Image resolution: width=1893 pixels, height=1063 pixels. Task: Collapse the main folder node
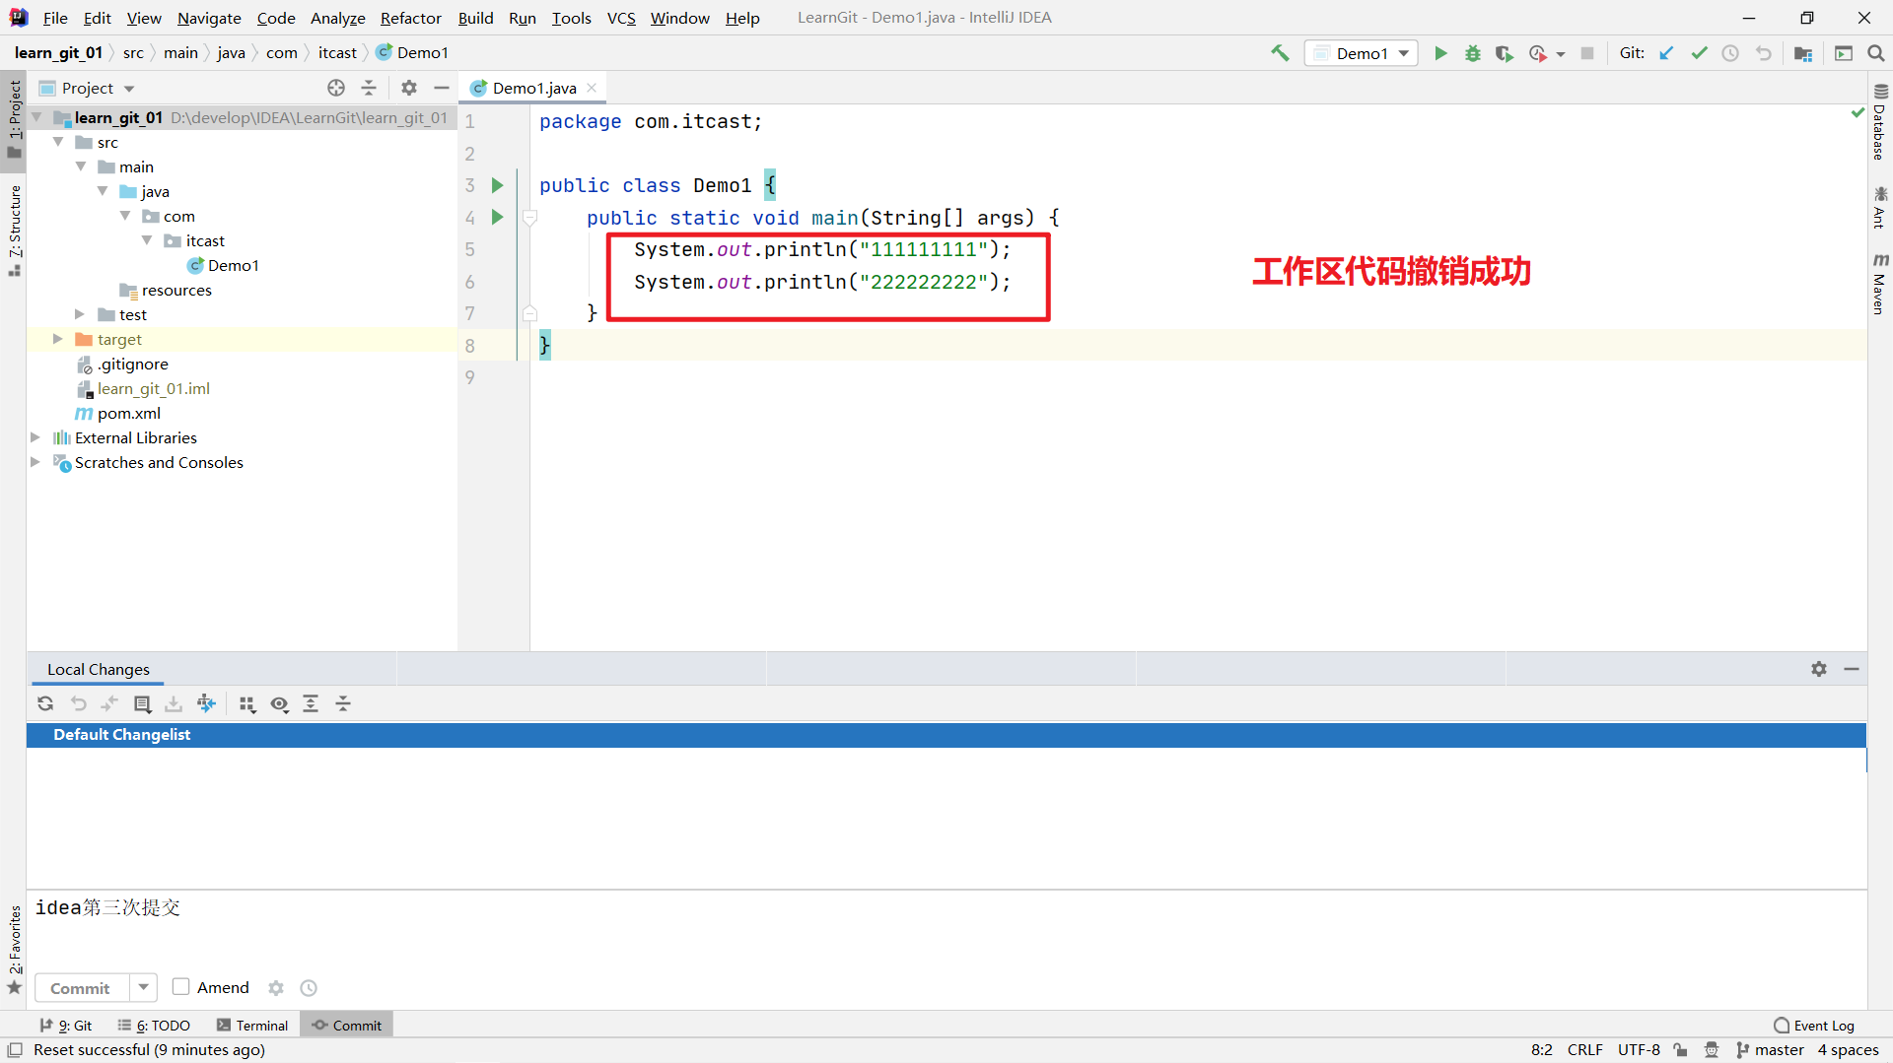(81, 166)
